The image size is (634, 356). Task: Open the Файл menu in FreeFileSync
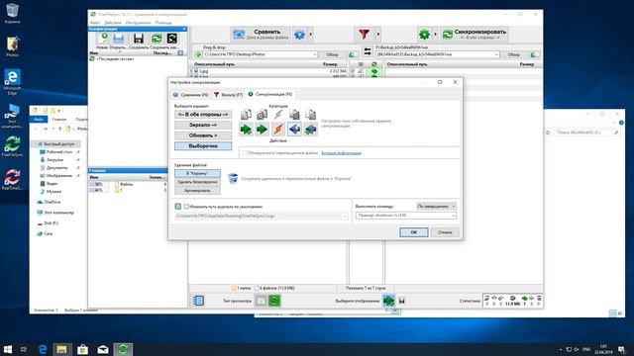click(x=95, y=23)
